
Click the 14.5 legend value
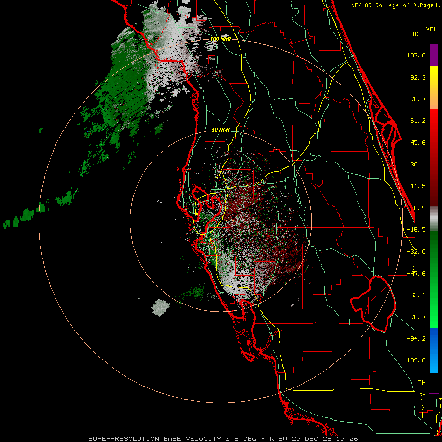coord(418,186)
